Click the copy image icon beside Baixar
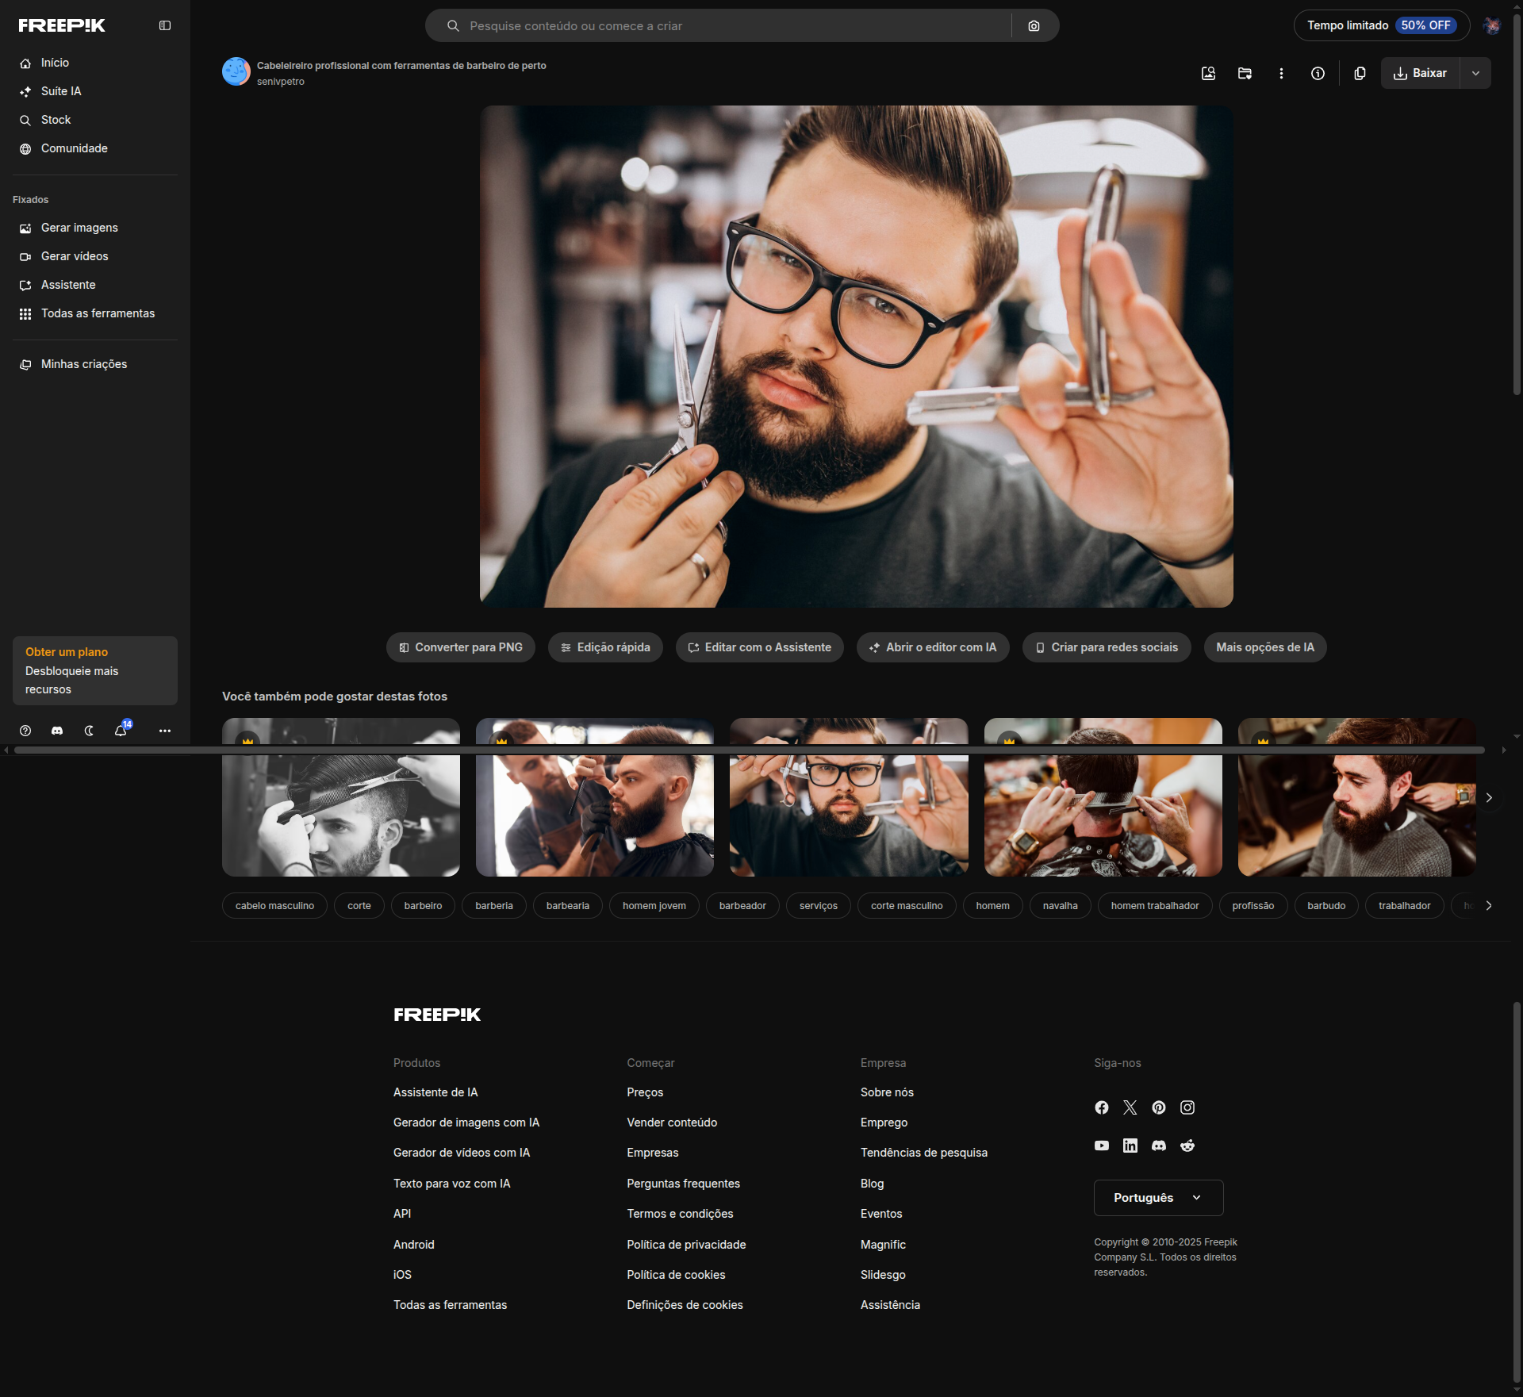The image size is (1523, 1397). [x=1360, y=73]
